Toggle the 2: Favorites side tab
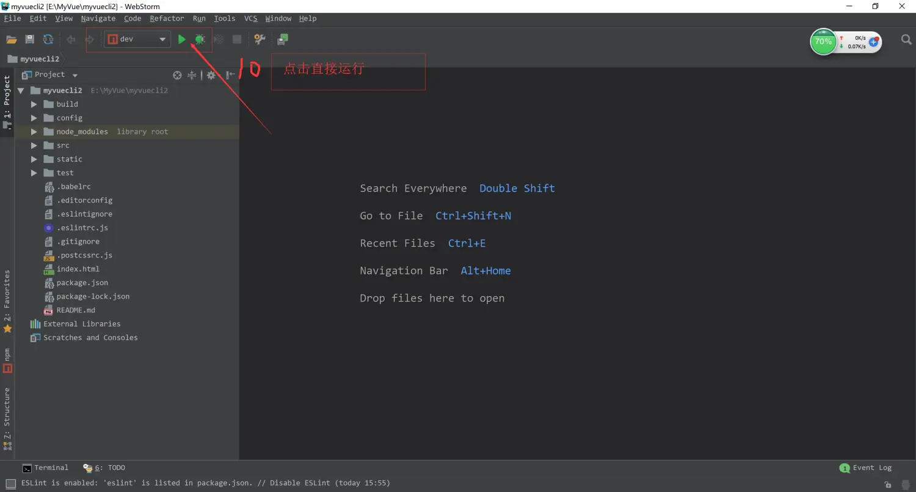 click(7, 302)
